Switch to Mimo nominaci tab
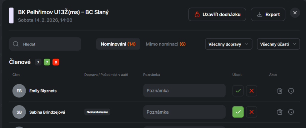306x128 pixels. 166,44
